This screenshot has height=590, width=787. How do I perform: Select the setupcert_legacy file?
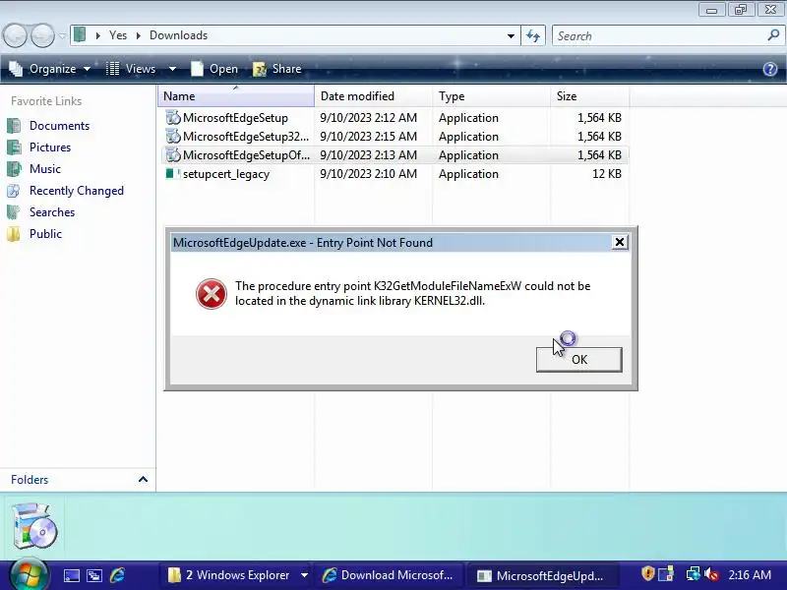tap(226, 174)
